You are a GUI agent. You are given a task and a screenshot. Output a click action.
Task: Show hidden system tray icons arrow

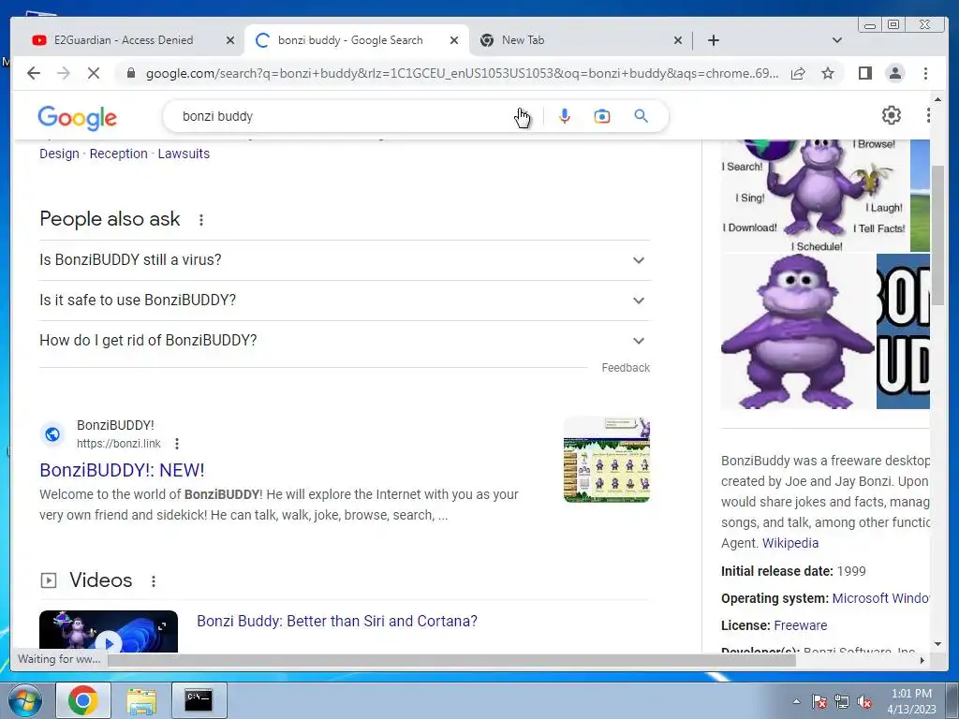point(796,701)
